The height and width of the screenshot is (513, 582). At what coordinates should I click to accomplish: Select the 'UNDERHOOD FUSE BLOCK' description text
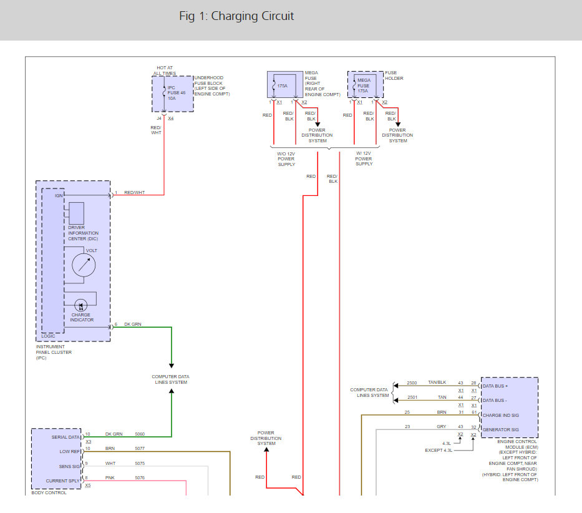(212, 85)
